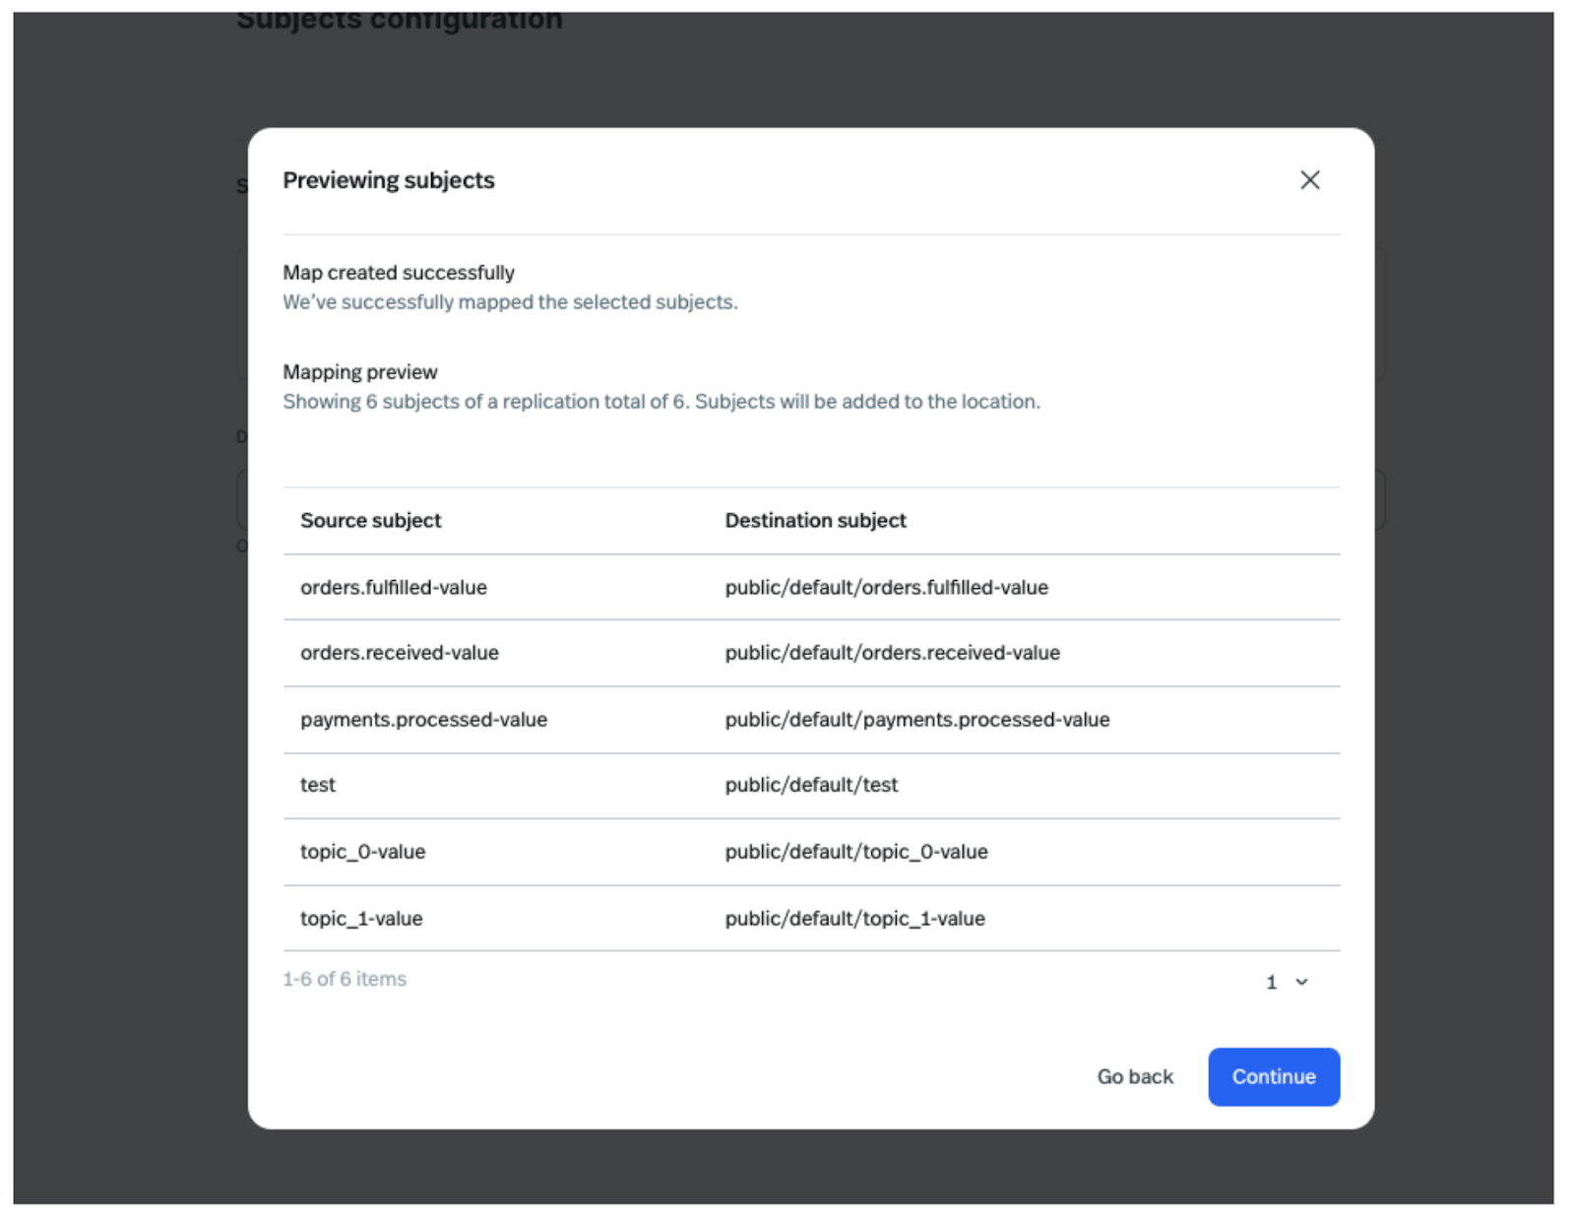
Task: Click destination public/default/orders.received-value
Action: point(892,653)
